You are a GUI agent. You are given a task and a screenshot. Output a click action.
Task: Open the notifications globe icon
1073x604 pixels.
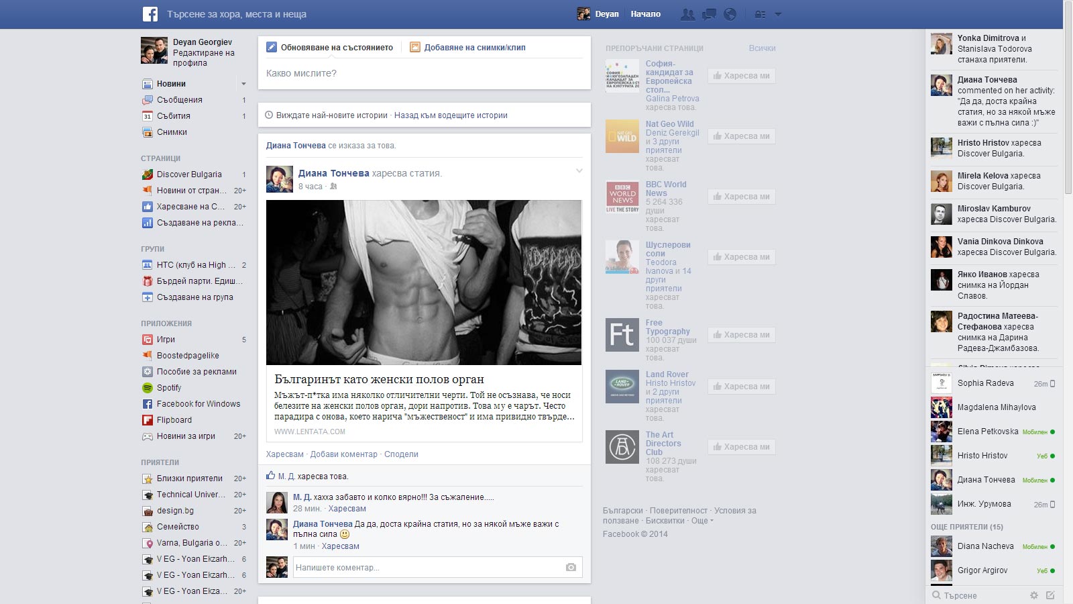click(730, 13)
